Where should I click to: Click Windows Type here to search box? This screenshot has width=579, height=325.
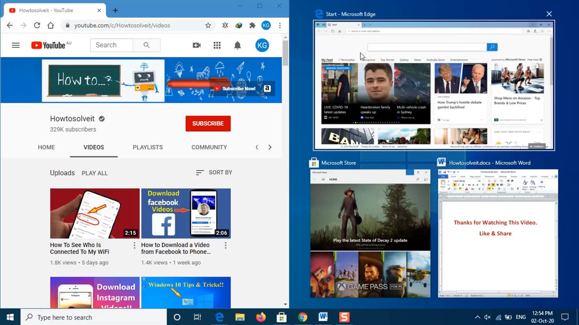coord(94,317)
